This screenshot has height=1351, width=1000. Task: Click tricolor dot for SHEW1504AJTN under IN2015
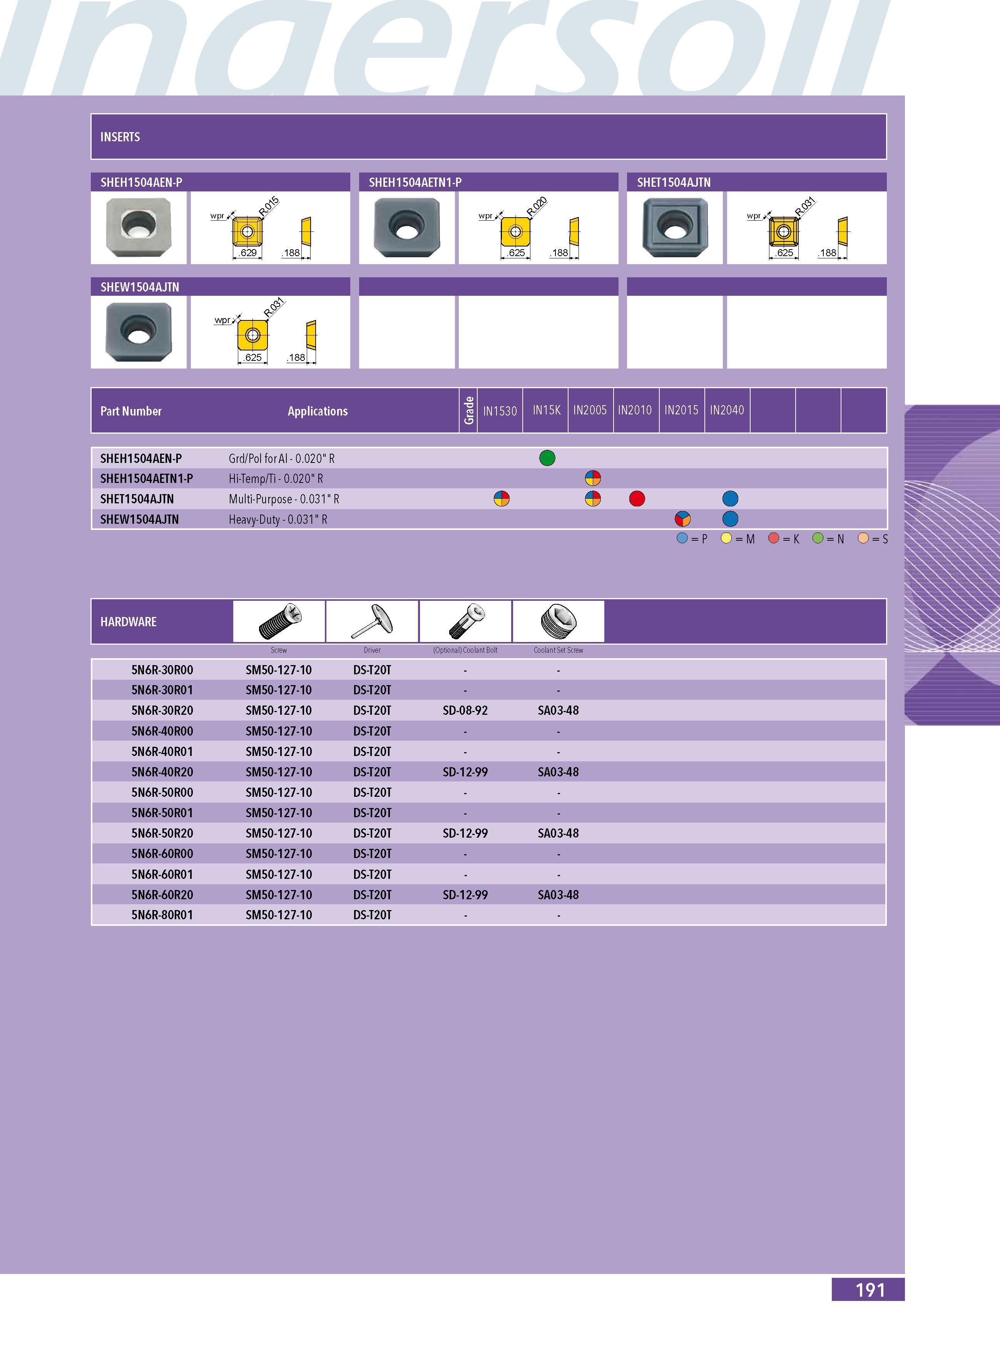pyautogui.click(x=683, y=519)
